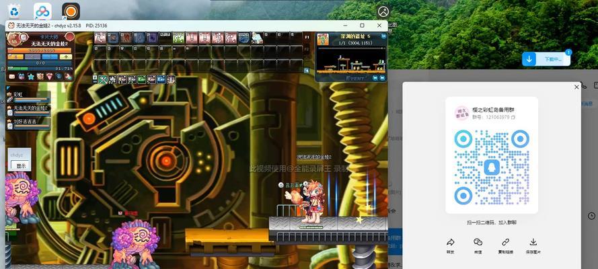Click the orange circle desktop app icon
Image resolution: width=598 pixels, height=269 pixels.
coord(71,11)
